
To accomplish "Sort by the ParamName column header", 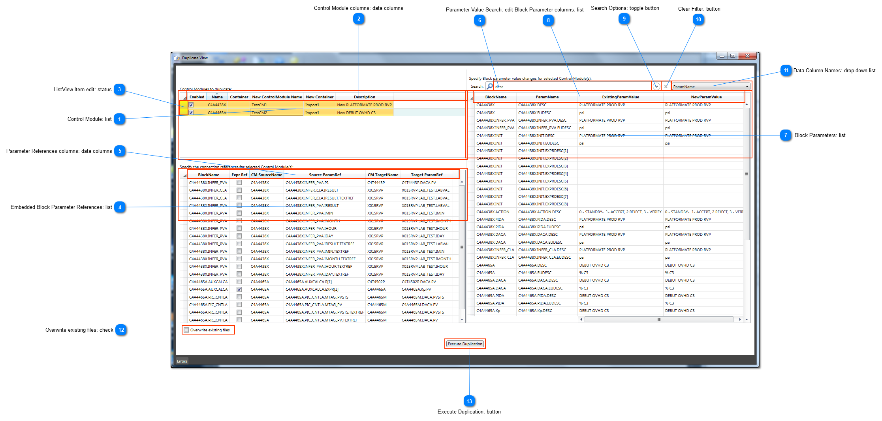I will click(547, 97).
